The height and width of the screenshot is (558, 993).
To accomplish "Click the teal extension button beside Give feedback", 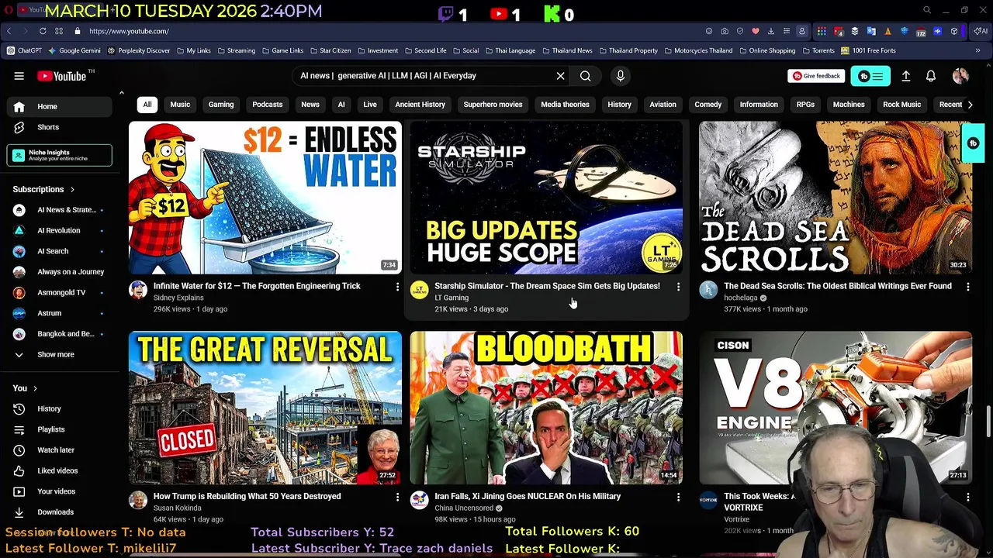I will (x=870, y=76).
